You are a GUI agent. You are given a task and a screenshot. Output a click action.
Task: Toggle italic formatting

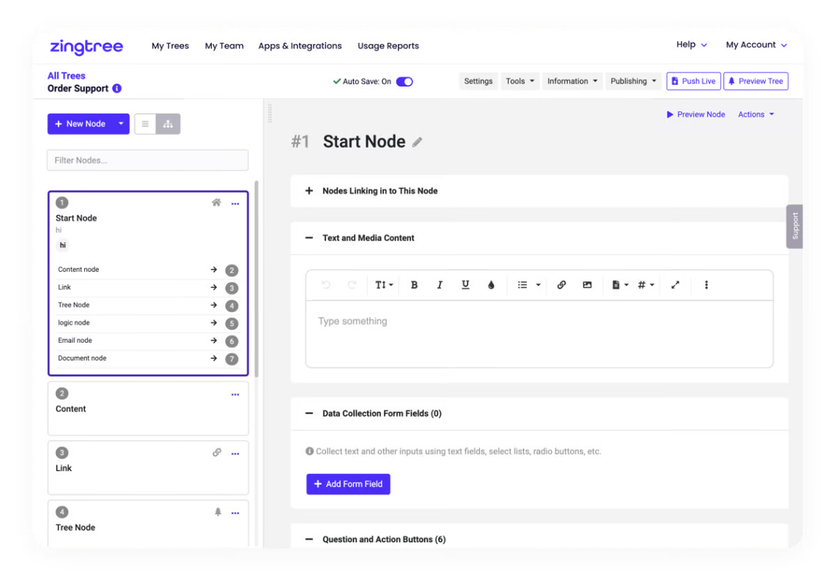click(x=440, y=285)
